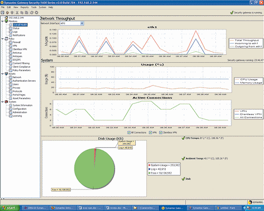
Task: Select Authentication Servers in the tree
Action: [x=24, y=81]
